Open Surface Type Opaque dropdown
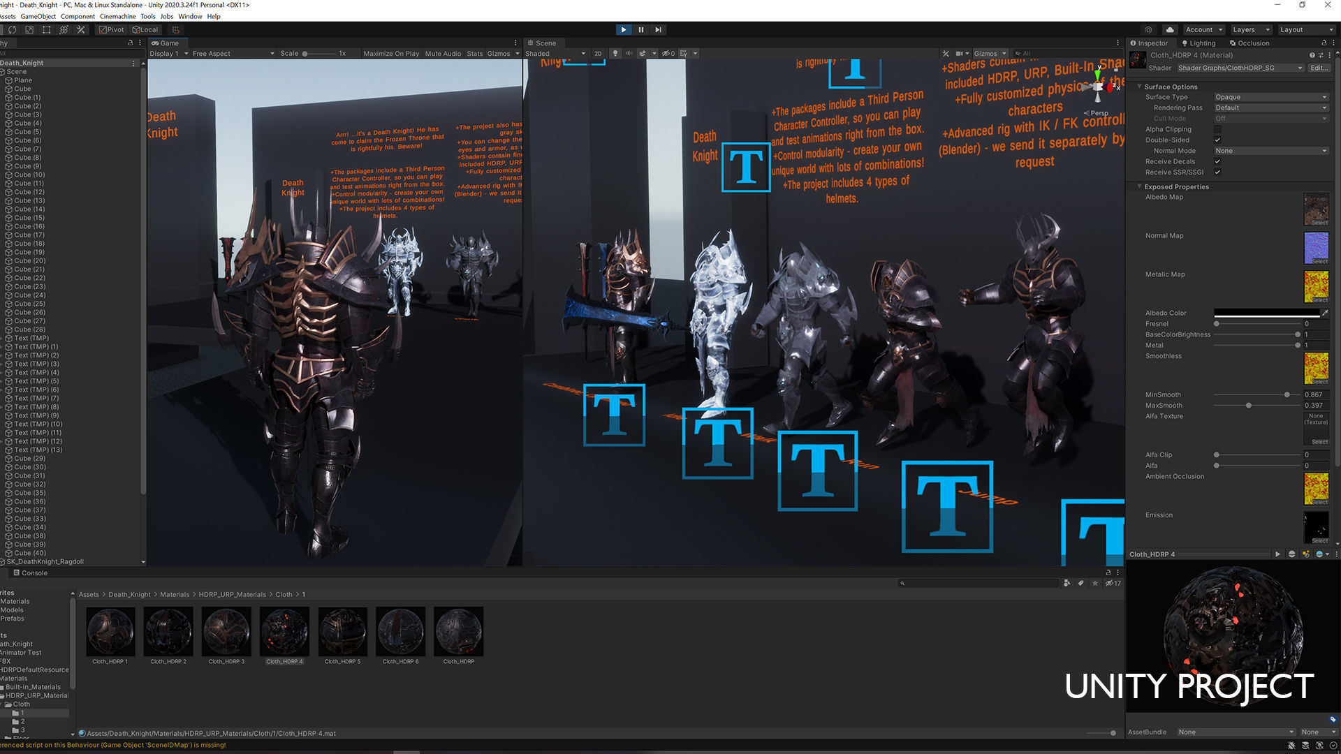Screen dimensions: 1341x754 [1271, 97]
